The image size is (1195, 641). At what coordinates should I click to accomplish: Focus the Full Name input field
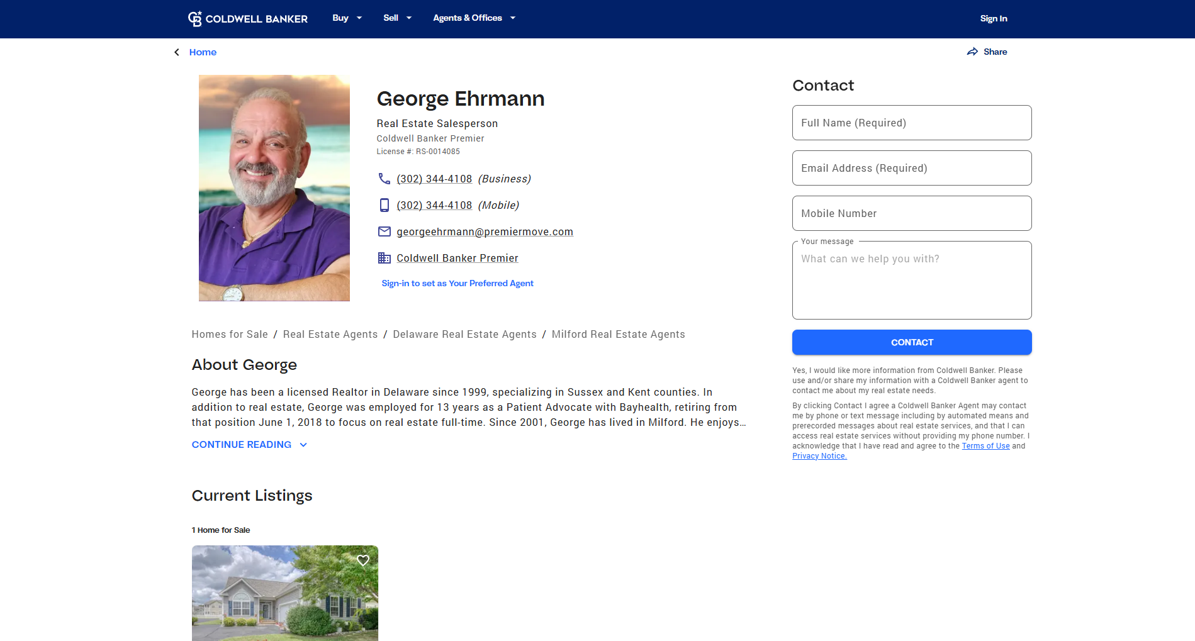(x=911, y=123)
